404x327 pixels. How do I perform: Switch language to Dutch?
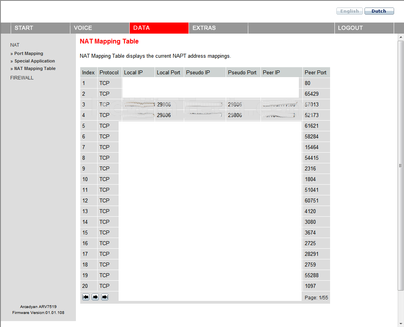(x=379, y=11)
